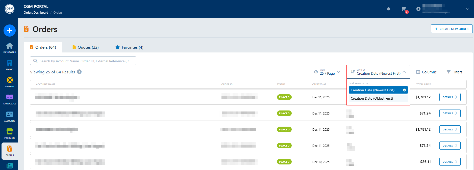Select Creation Date (Oldest First) option

[378, 98]
